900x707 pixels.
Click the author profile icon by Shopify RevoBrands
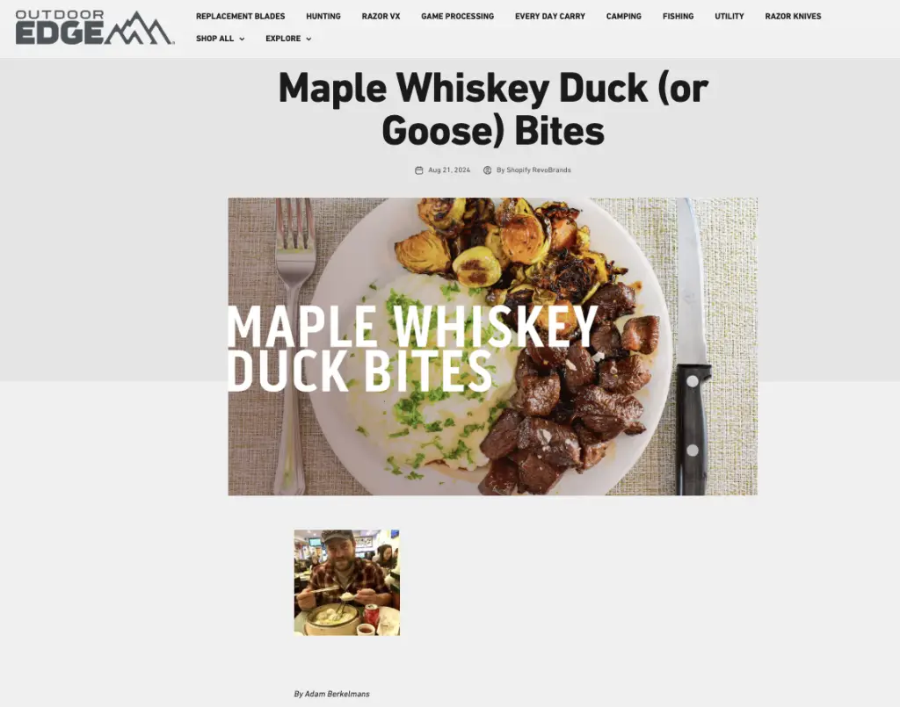487,170
